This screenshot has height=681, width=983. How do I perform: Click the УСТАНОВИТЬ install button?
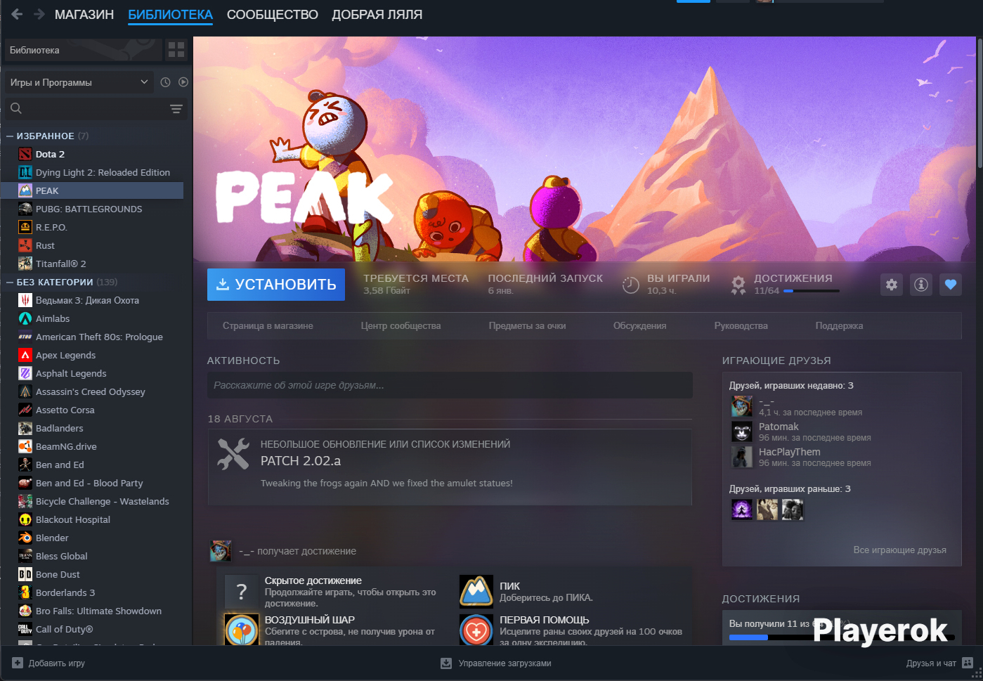(276, 285)
